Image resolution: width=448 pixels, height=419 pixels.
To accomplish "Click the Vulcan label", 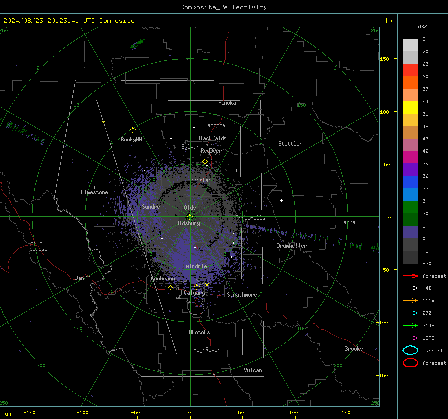I will tap(253, 370).
